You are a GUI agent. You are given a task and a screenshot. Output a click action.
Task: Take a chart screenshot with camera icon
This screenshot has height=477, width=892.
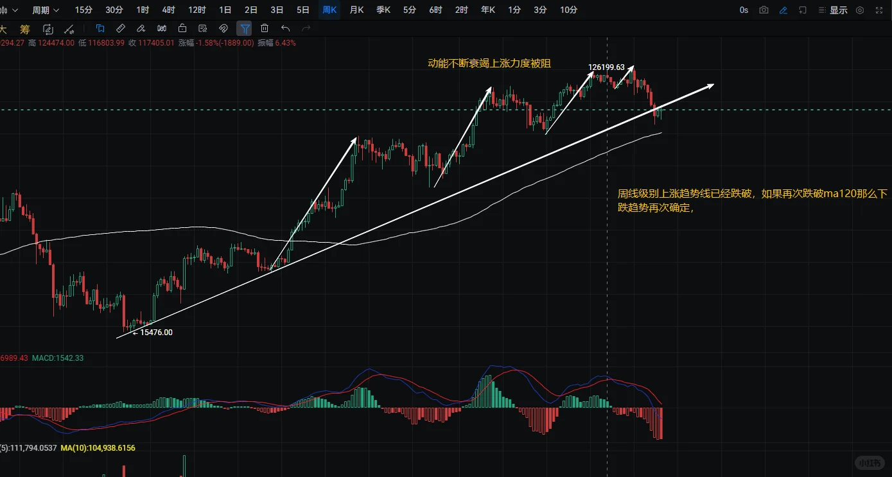(x=764, y=10)
